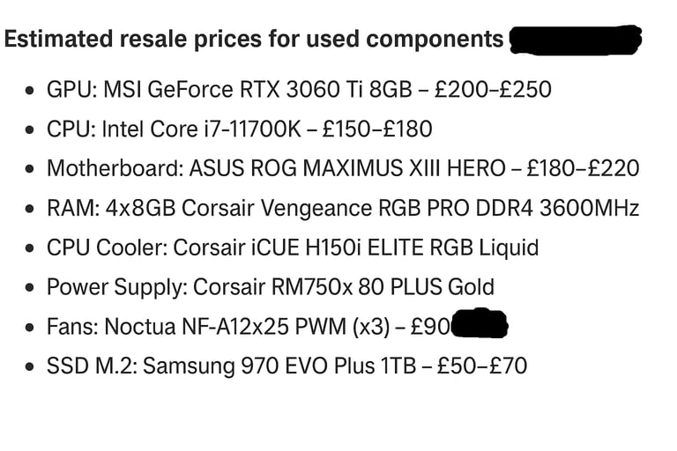This screenshot has height=451, width=677.
Task: Select the Motherboard ASUS ROG MAXIMUS line
Action: click(x=343, y=168)
